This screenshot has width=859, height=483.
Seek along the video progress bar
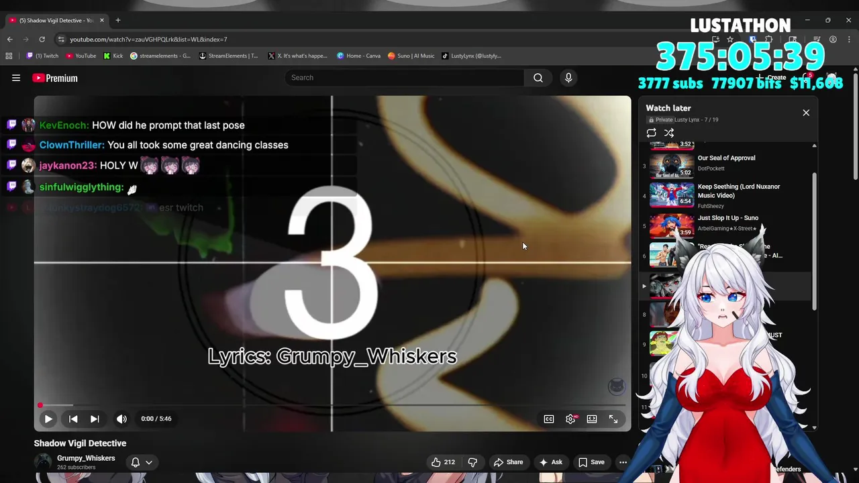tap(332, 405)
